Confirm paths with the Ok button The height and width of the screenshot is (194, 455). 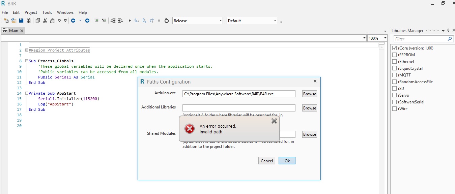click(287, 161)
